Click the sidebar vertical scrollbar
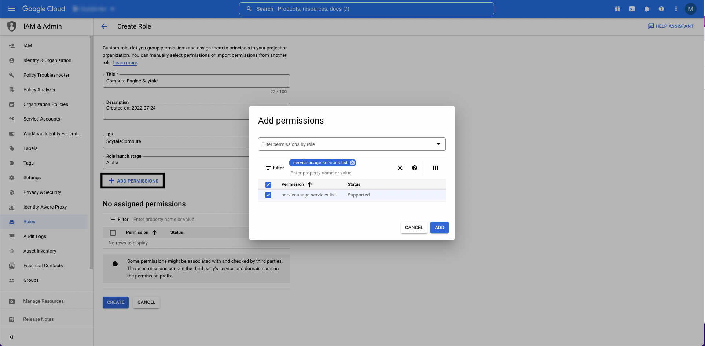This screenshot has height=346, width=705. point(91,152)
